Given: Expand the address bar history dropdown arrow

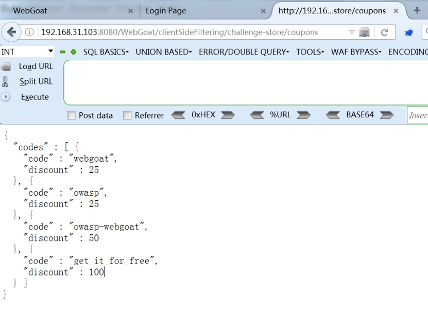Looking at the screenshot, I should [x=352, y=32].
